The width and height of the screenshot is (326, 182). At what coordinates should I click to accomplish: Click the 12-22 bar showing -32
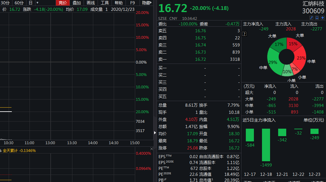point(298,129)
